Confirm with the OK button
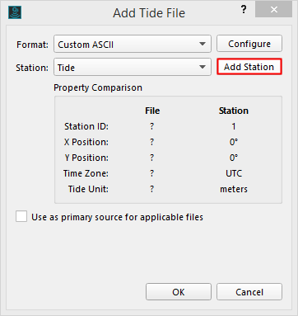The height and width of the screenshot is (316, 298). (179, 292)
